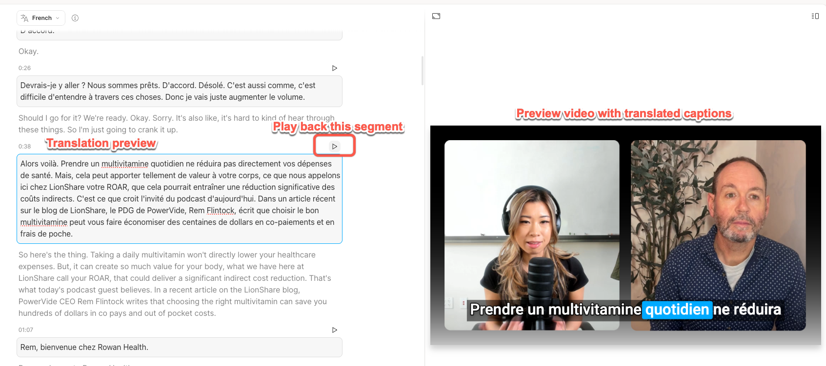Click the video preview with translated captions
The width and height of the screenshot is (826, 366).
[x=625, y=235]
